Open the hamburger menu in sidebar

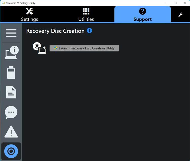[11, 33]
